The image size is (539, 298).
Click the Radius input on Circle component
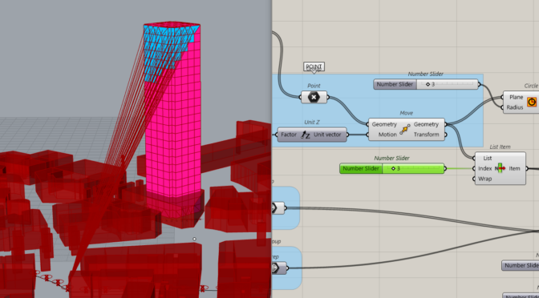[515, 107]
